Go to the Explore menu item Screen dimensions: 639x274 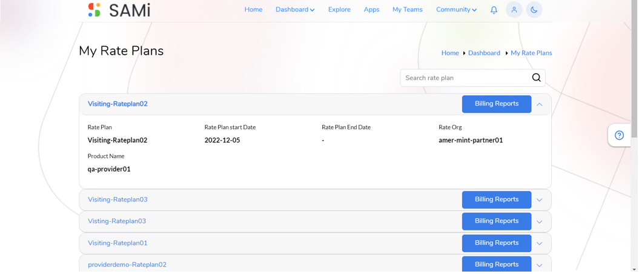pyautogui.click(x=339, y=9)
